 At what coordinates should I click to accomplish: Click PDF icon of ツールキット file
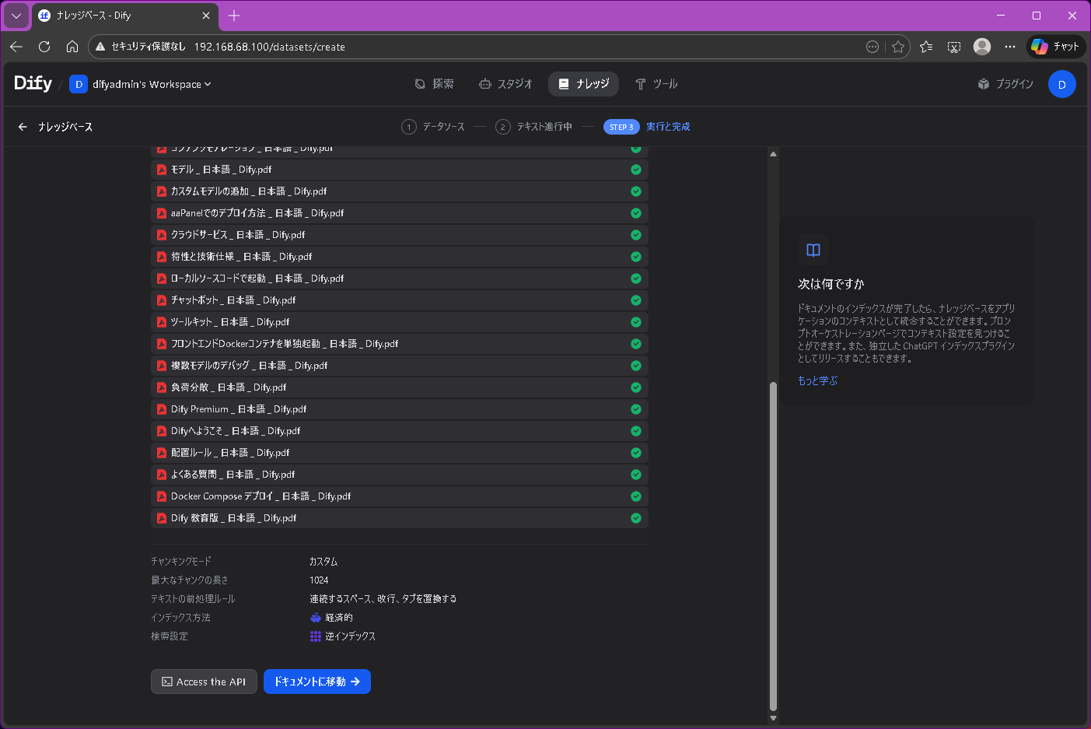pyautogui.click(x=162, y=322)
